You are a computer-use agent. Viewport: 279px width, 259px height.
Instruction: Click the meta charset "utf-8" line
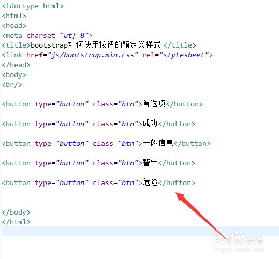click(x=47, y=36)
